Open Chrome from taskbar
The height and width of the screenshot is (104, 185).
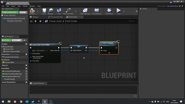click(x=21, y=102)
